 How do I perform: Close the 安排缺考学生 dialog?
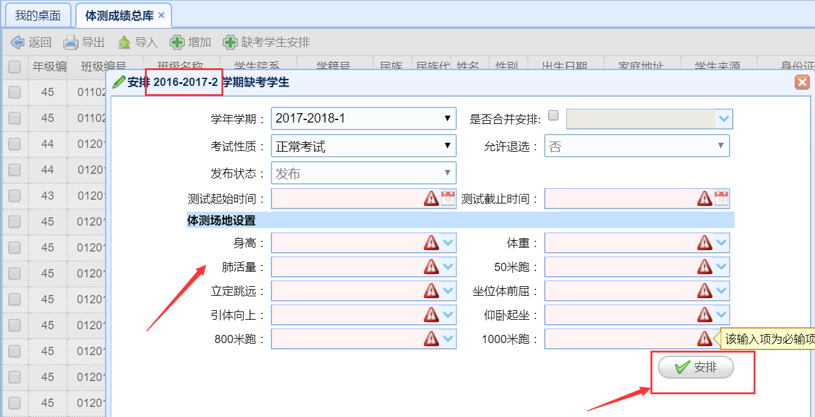point(802,82)
